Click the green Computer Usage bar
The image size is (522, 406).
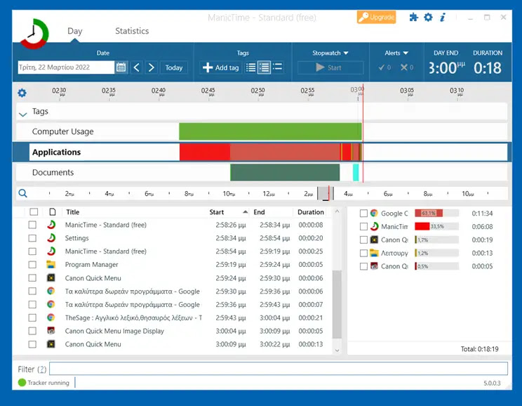[x=270, y=131]
